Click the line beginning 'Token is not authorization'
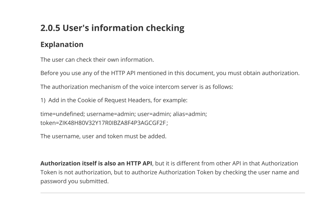 pos(170,172)
